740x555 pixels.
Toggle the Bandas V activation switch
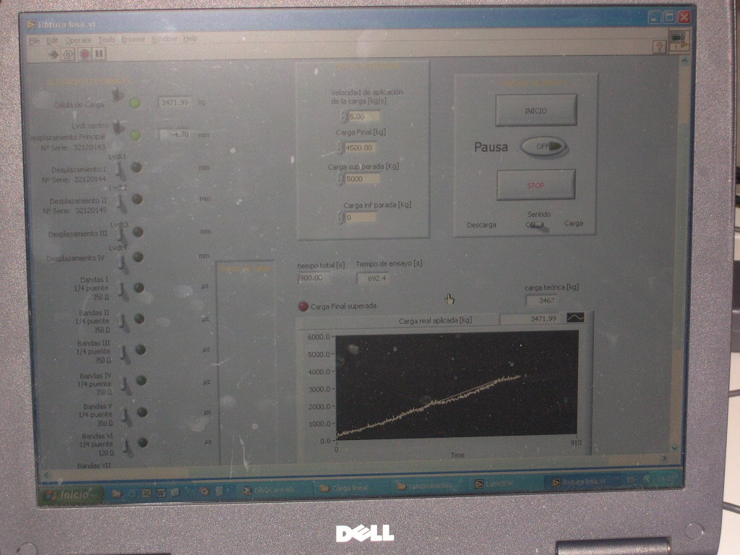[x=126, y=416]
